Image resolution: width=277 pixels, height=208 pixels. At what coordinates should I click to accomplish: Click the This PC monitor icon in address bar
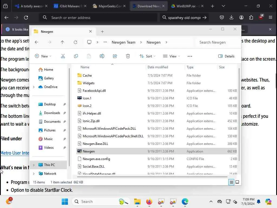pyautogui.click(x=89, y=42)
